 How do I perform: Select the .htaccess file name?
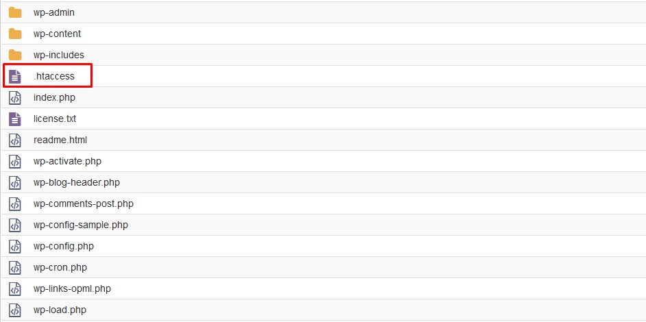point(54,76)
